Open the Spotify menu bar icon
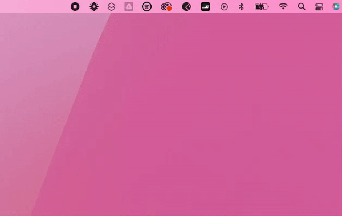The image size is (342, 216). (x=147, y=6)
